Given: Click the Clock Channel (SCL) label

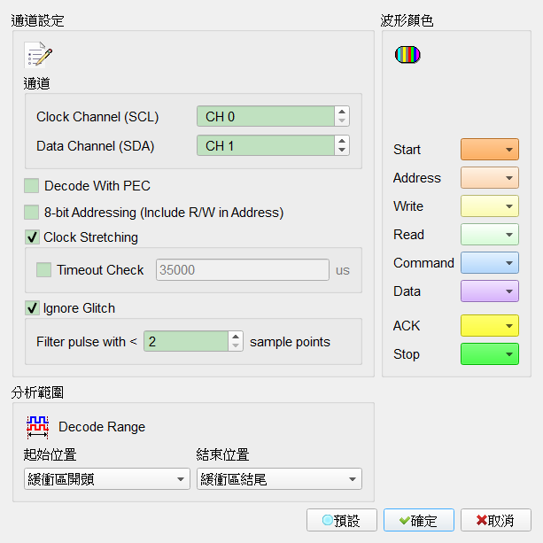Looking at the screenshot, I should point(97,117).
